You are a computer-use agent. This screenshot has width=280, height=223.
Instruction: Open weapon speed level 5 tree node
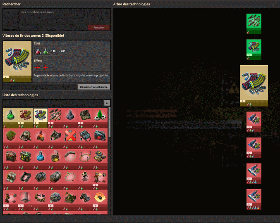[x=254, y=173]
